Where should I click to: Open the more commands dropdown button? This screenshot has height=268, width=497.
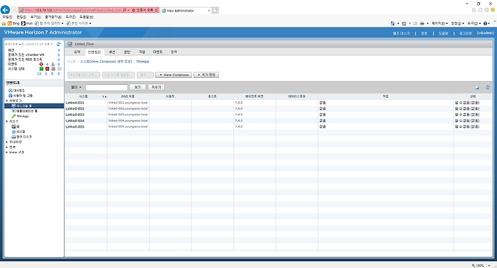pyautogui.click(x=206, y=75)
